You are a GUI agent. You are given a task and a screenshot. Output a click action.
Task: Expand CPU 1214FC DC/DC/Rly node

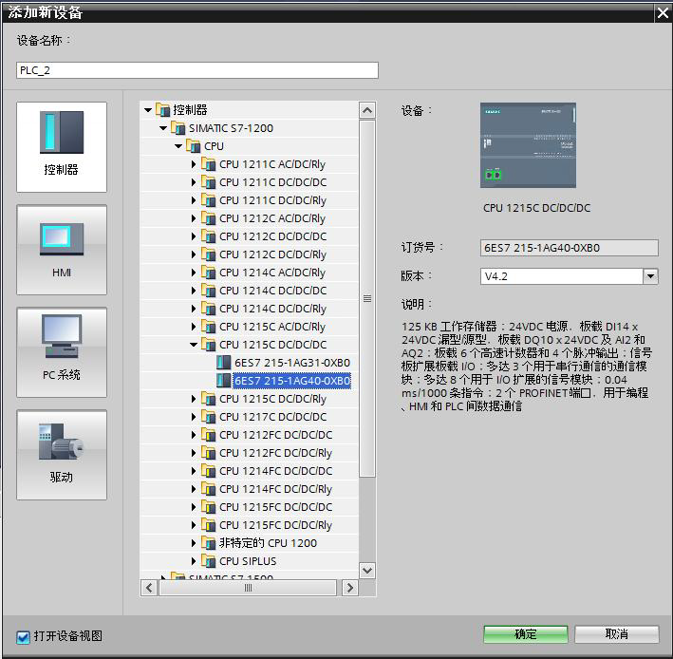click(194, 489)
